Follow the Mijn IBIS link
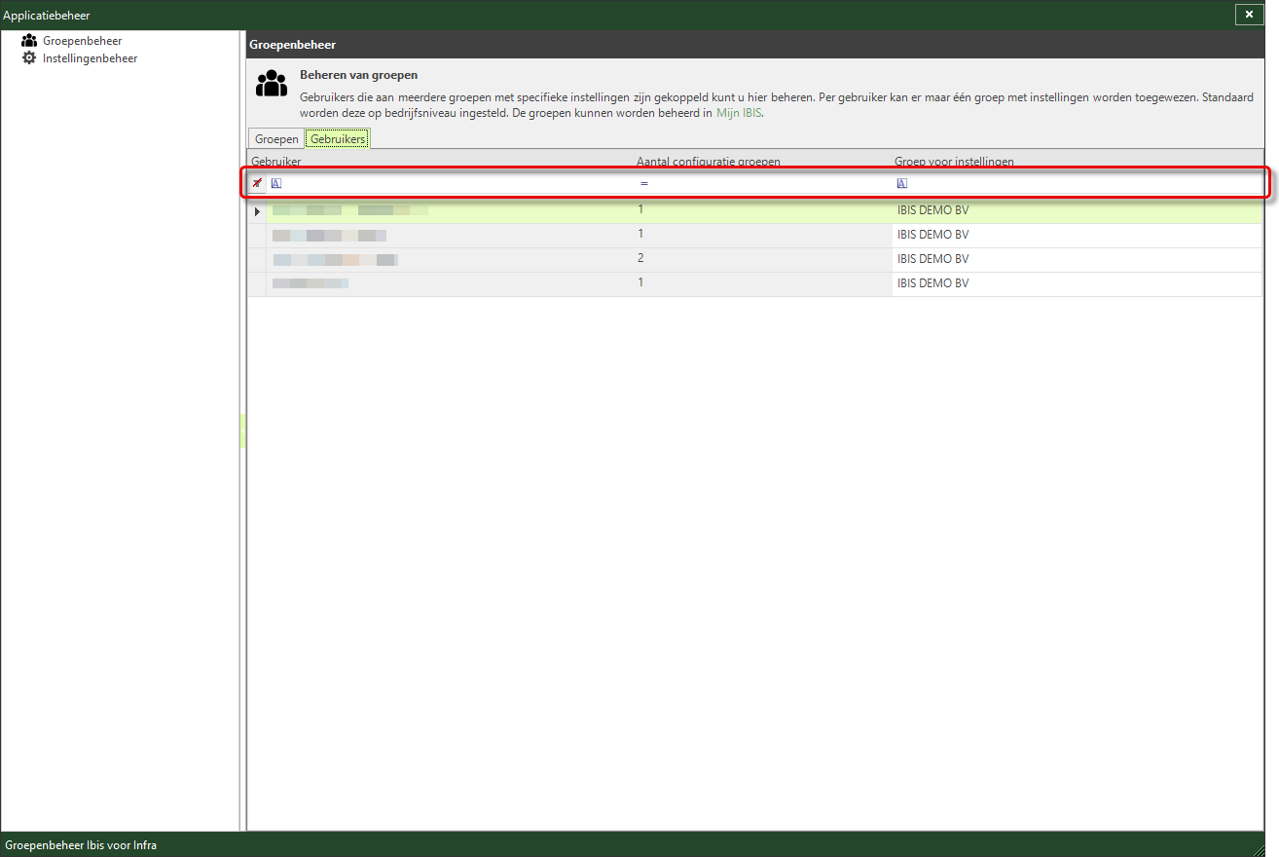The height and width of the screenshot is (857, 1279). tap(739, 113)
